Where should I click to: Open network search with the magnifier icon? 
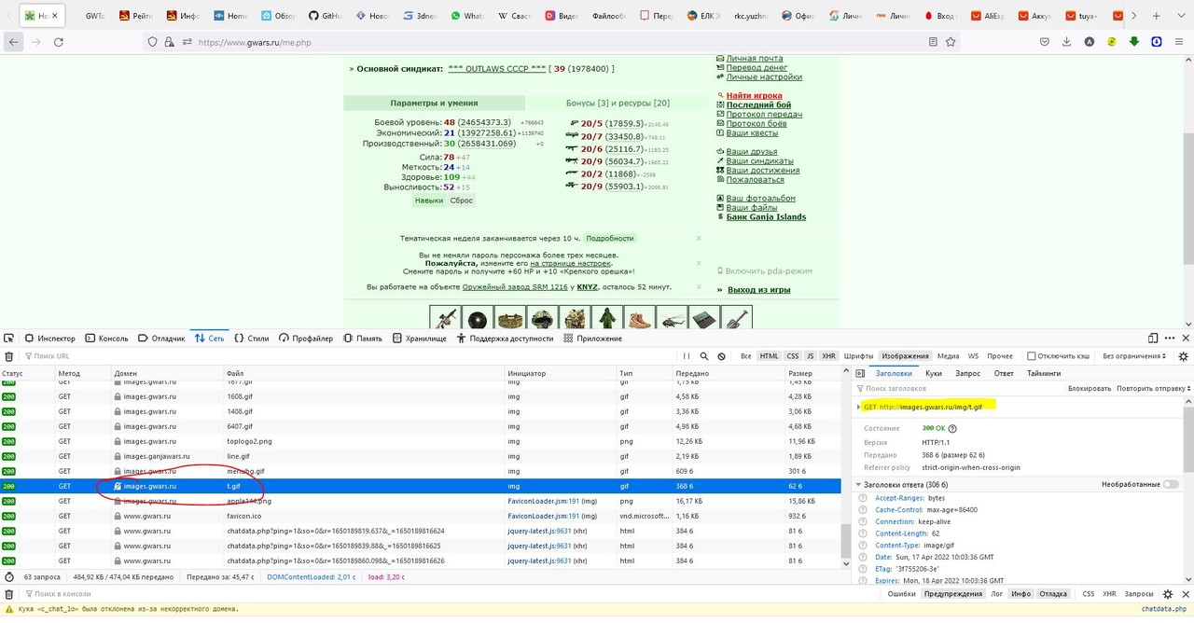(x=704, y=356)
